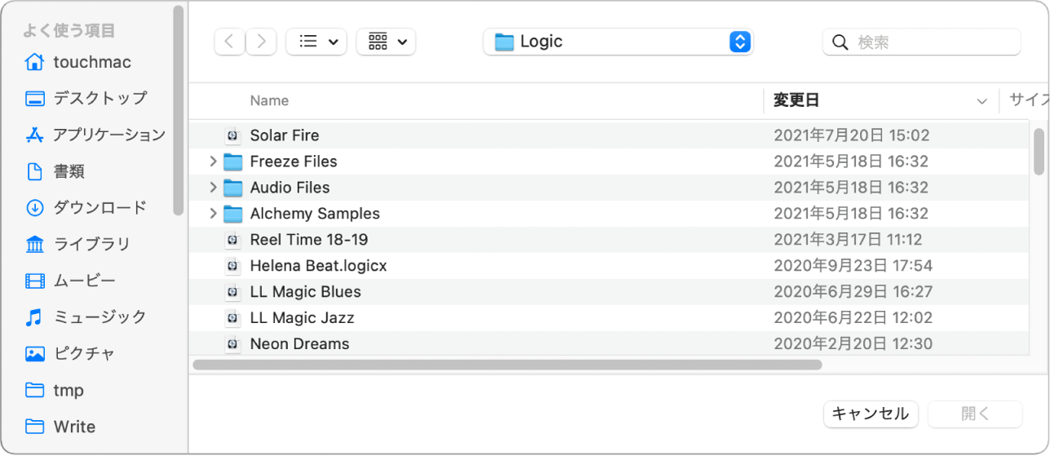Click the horizontal scrollbar under file list
The image size is (1050, 456).
tap(507, 365)
